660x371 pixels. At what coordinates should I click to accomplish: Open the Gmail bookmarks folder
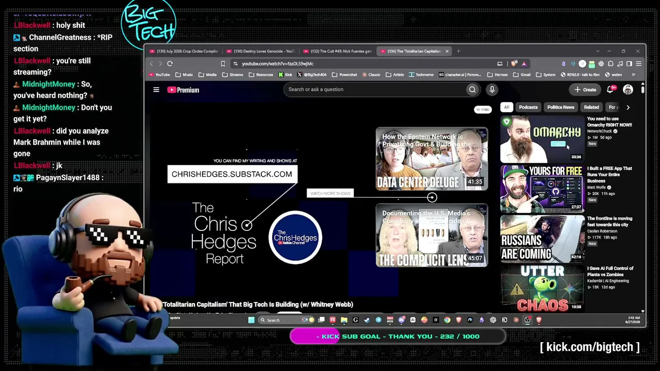pos(521,75)
